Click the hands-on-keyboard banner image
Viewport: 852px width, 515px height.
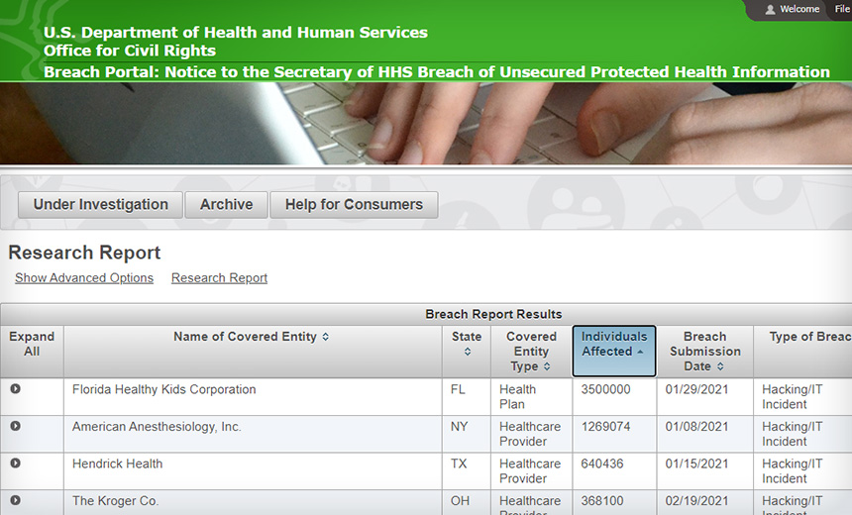tap(426, 124)
